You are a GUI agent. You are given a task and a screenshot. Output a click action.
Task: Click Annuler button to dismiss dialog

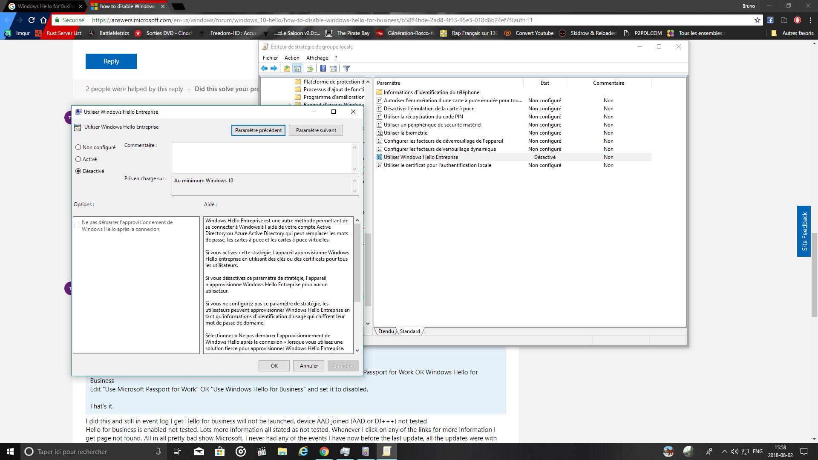pos(308,365)
